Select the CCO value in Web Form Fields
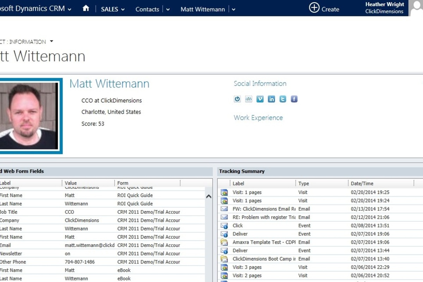Screen dimensions: 423x282 click(69, 212)
